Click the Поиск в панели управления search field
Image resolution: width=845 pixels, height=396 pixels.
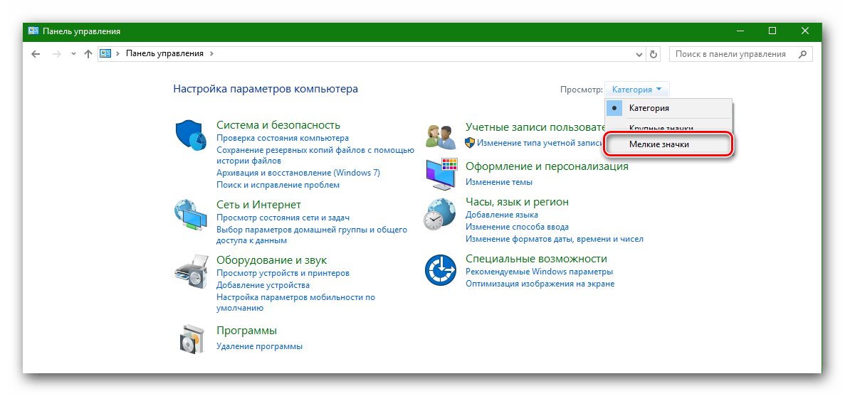732,54
